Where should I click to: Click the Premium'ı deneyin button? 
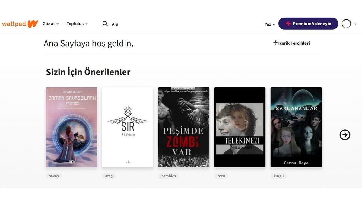click(308, 23)
